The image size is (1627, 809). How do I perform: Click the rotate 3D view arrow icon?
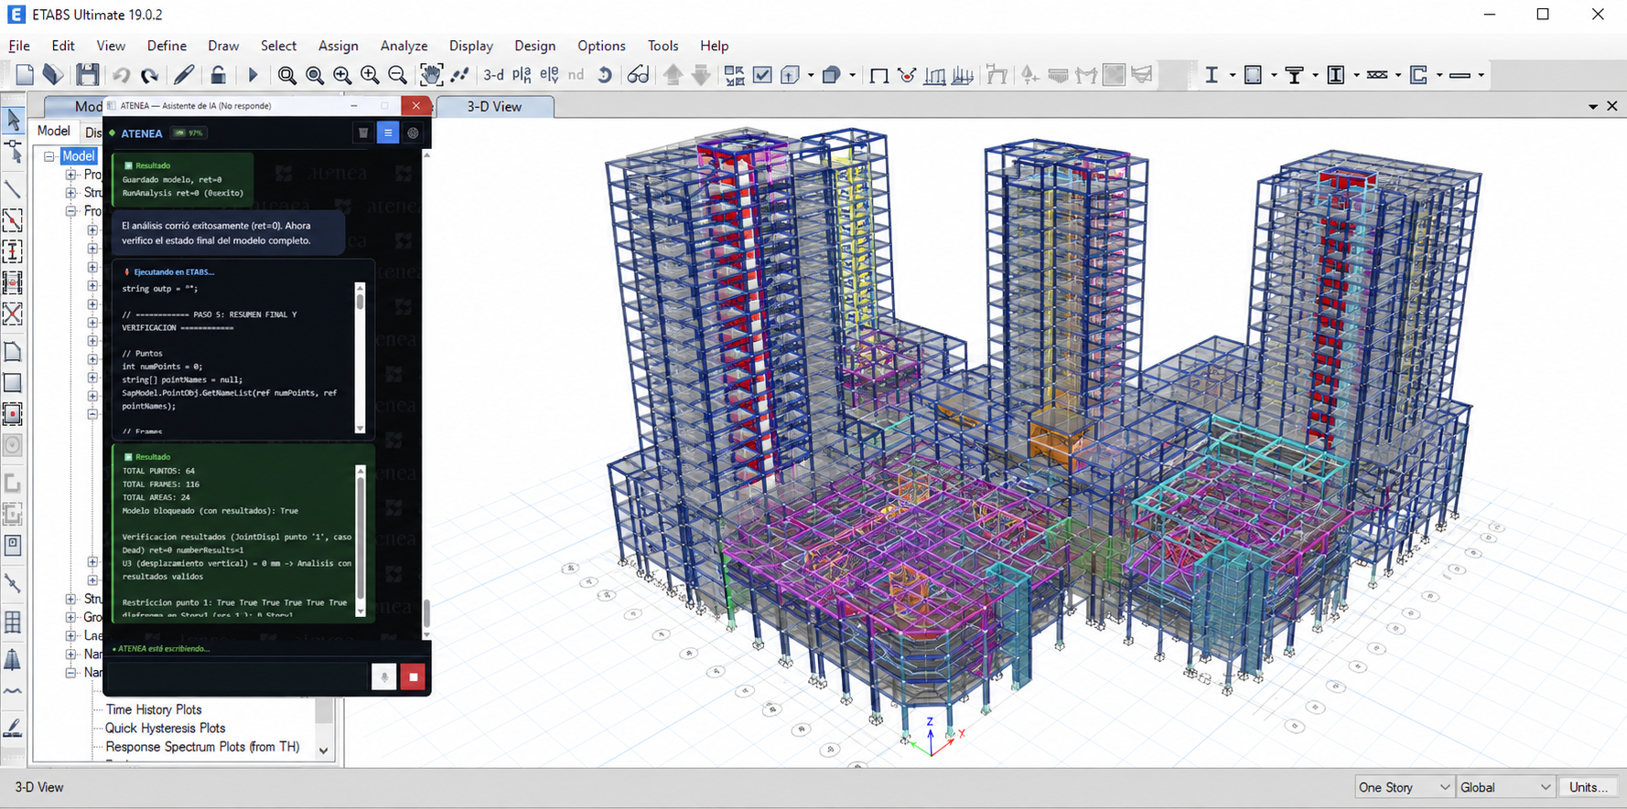[604, 75]
